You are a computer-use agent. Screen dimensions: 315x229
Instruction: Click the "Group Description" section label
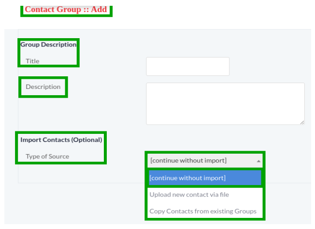coord(48,44)
